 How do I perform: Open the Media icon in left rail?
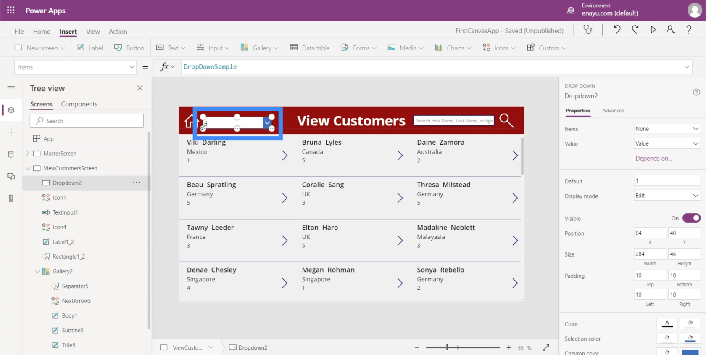pyautogui.click(x=11, y=176)
